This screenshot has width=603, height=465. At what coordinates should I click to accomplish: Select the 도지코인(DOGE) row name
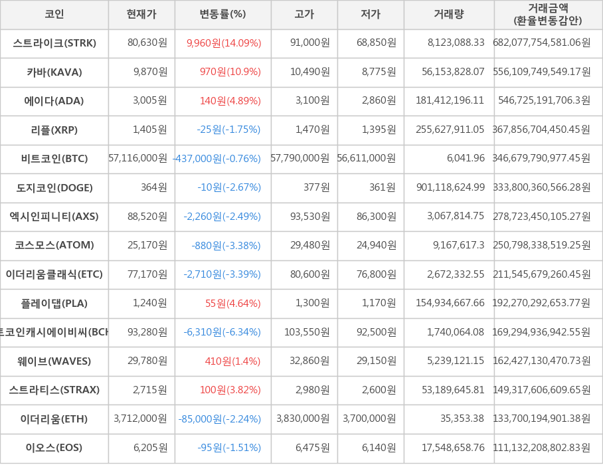54,187
